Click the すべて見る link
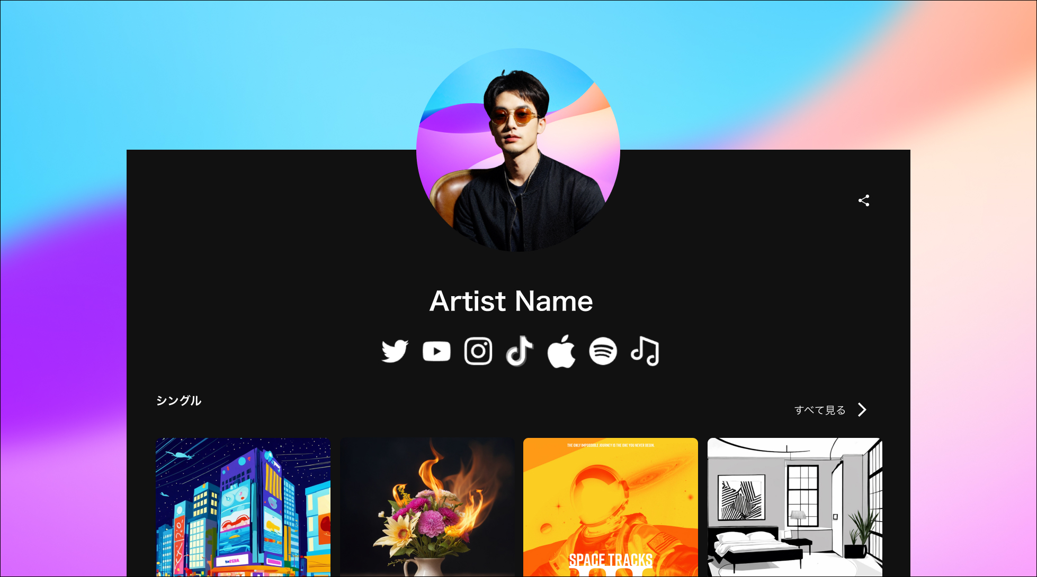 click(x=820, y=410)
